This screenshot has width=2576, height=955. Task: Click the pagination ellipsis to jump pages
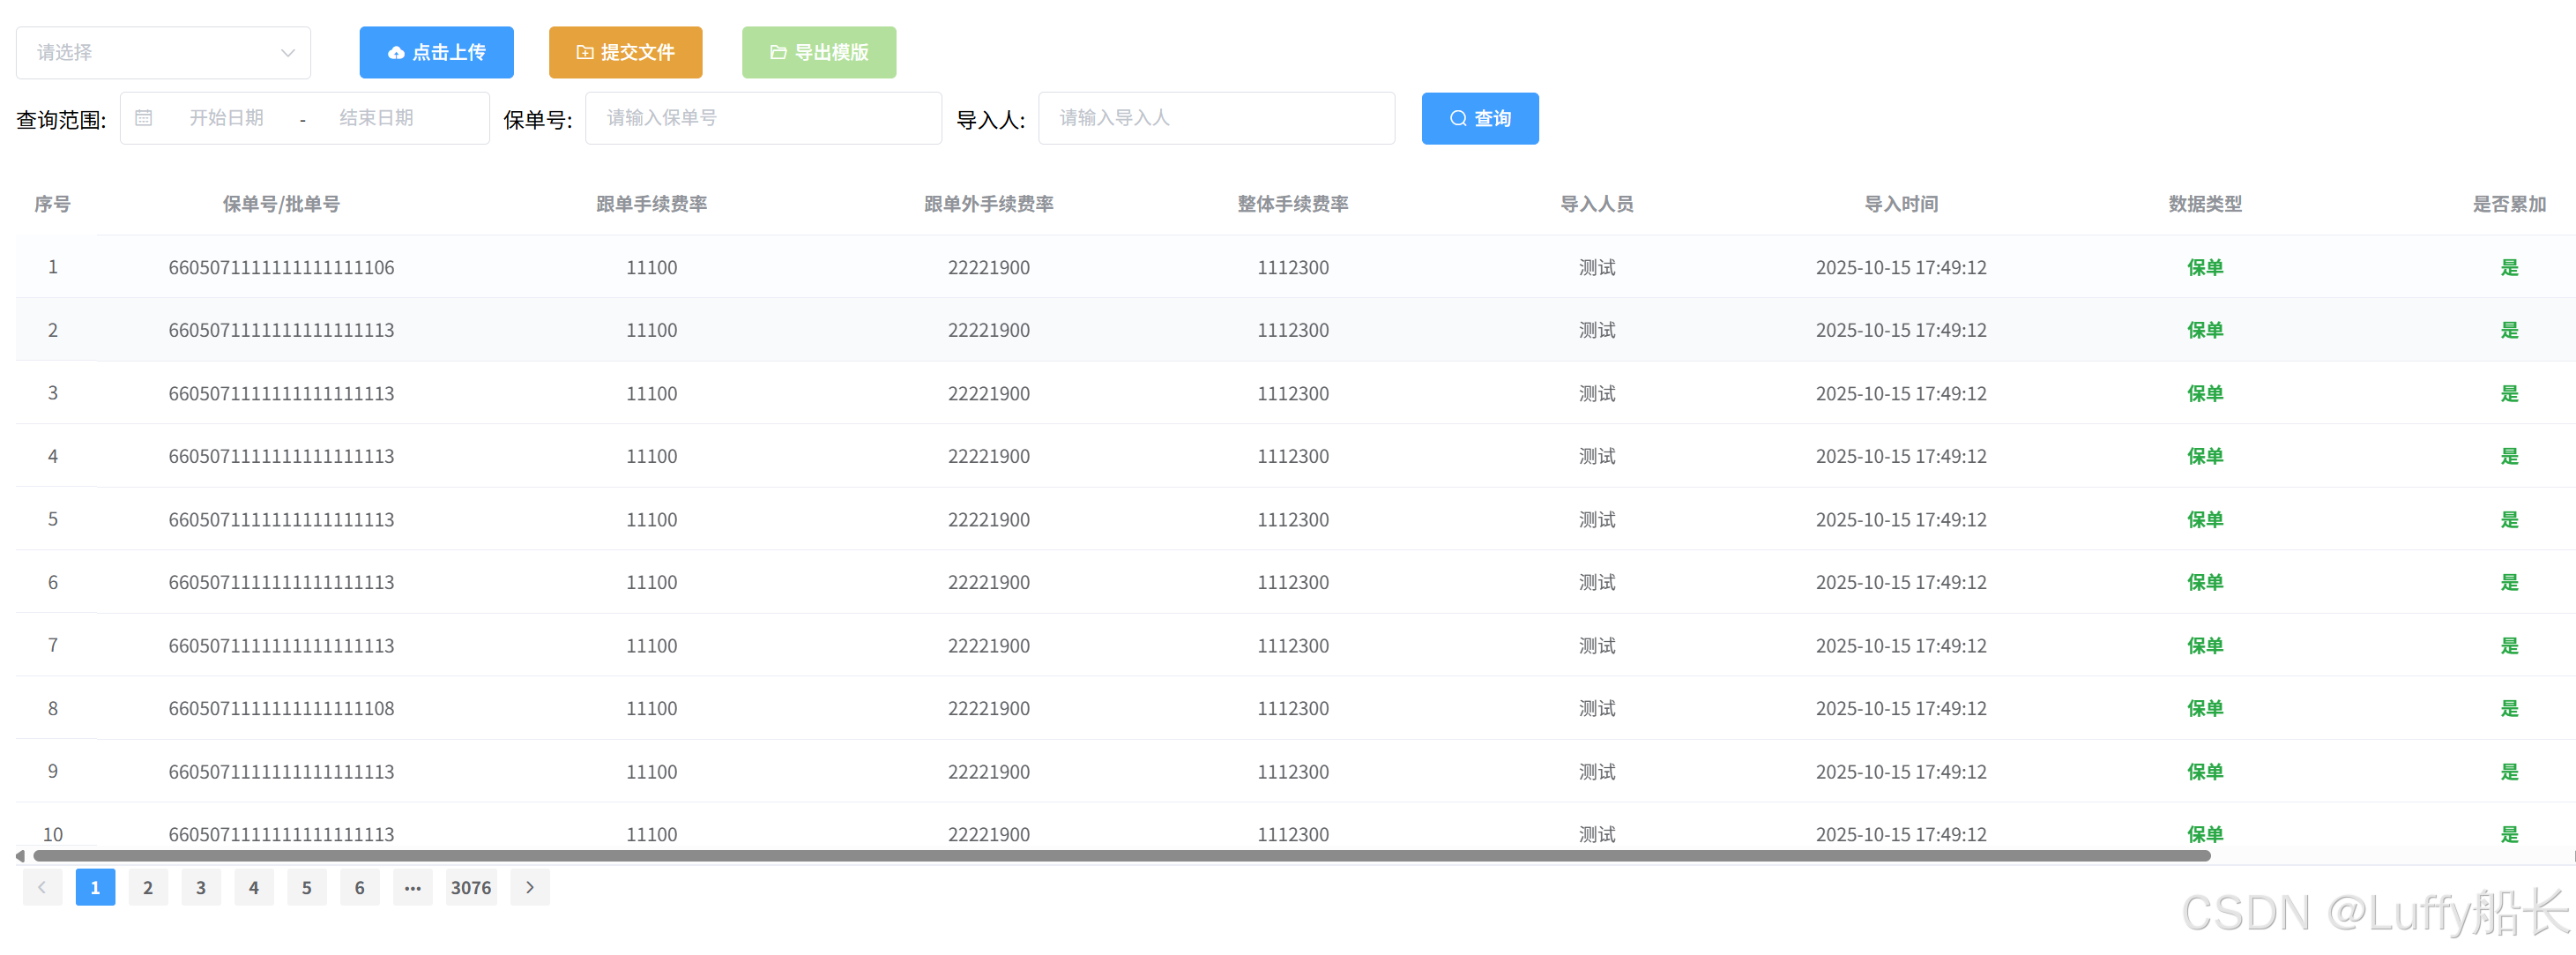[x=412, y=888]
